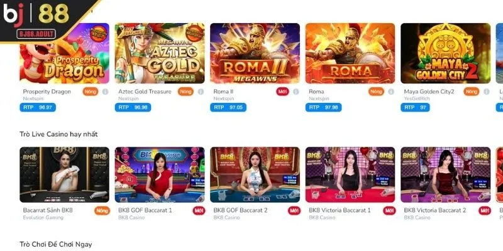The height and width of the screenshot is (251, 503).
Task: Click the Nóng badge on Prosperity Dragon
Action: (x=91, y=92)
